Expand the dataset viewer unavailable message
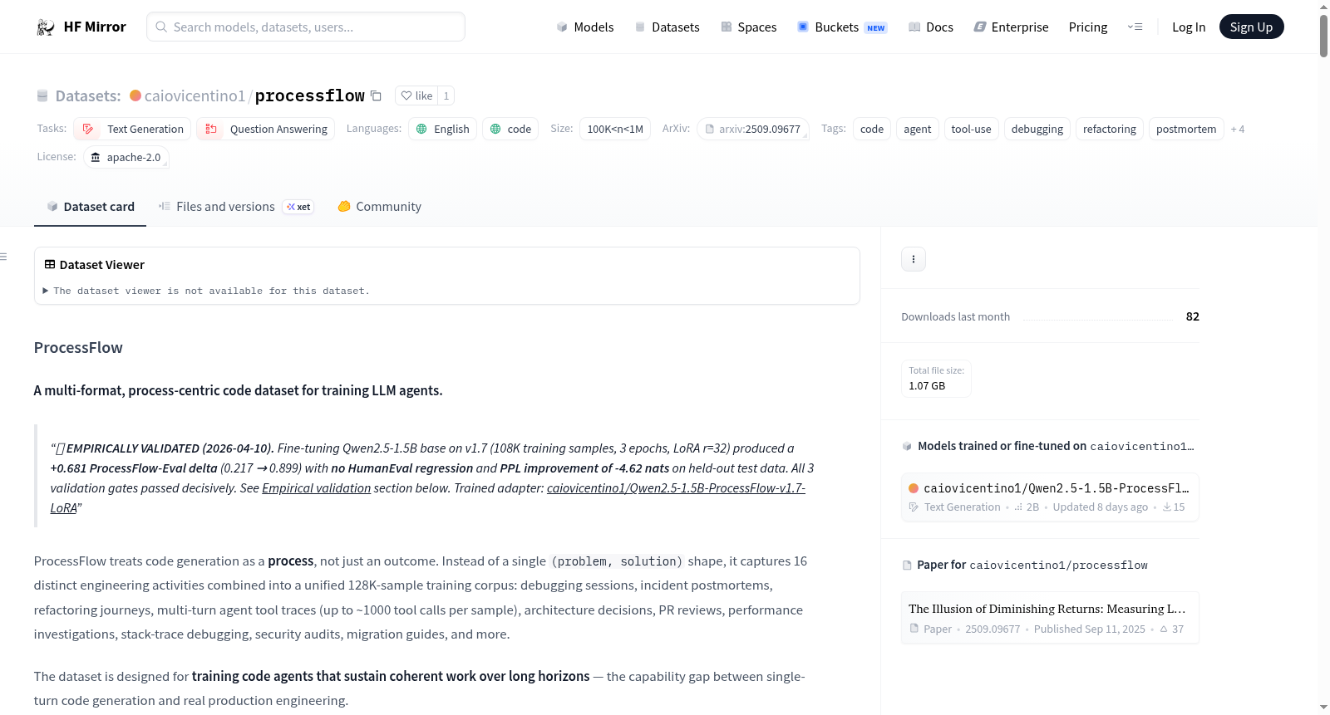Viewport: 1330px width, 715px height. (x=206, y=291)
